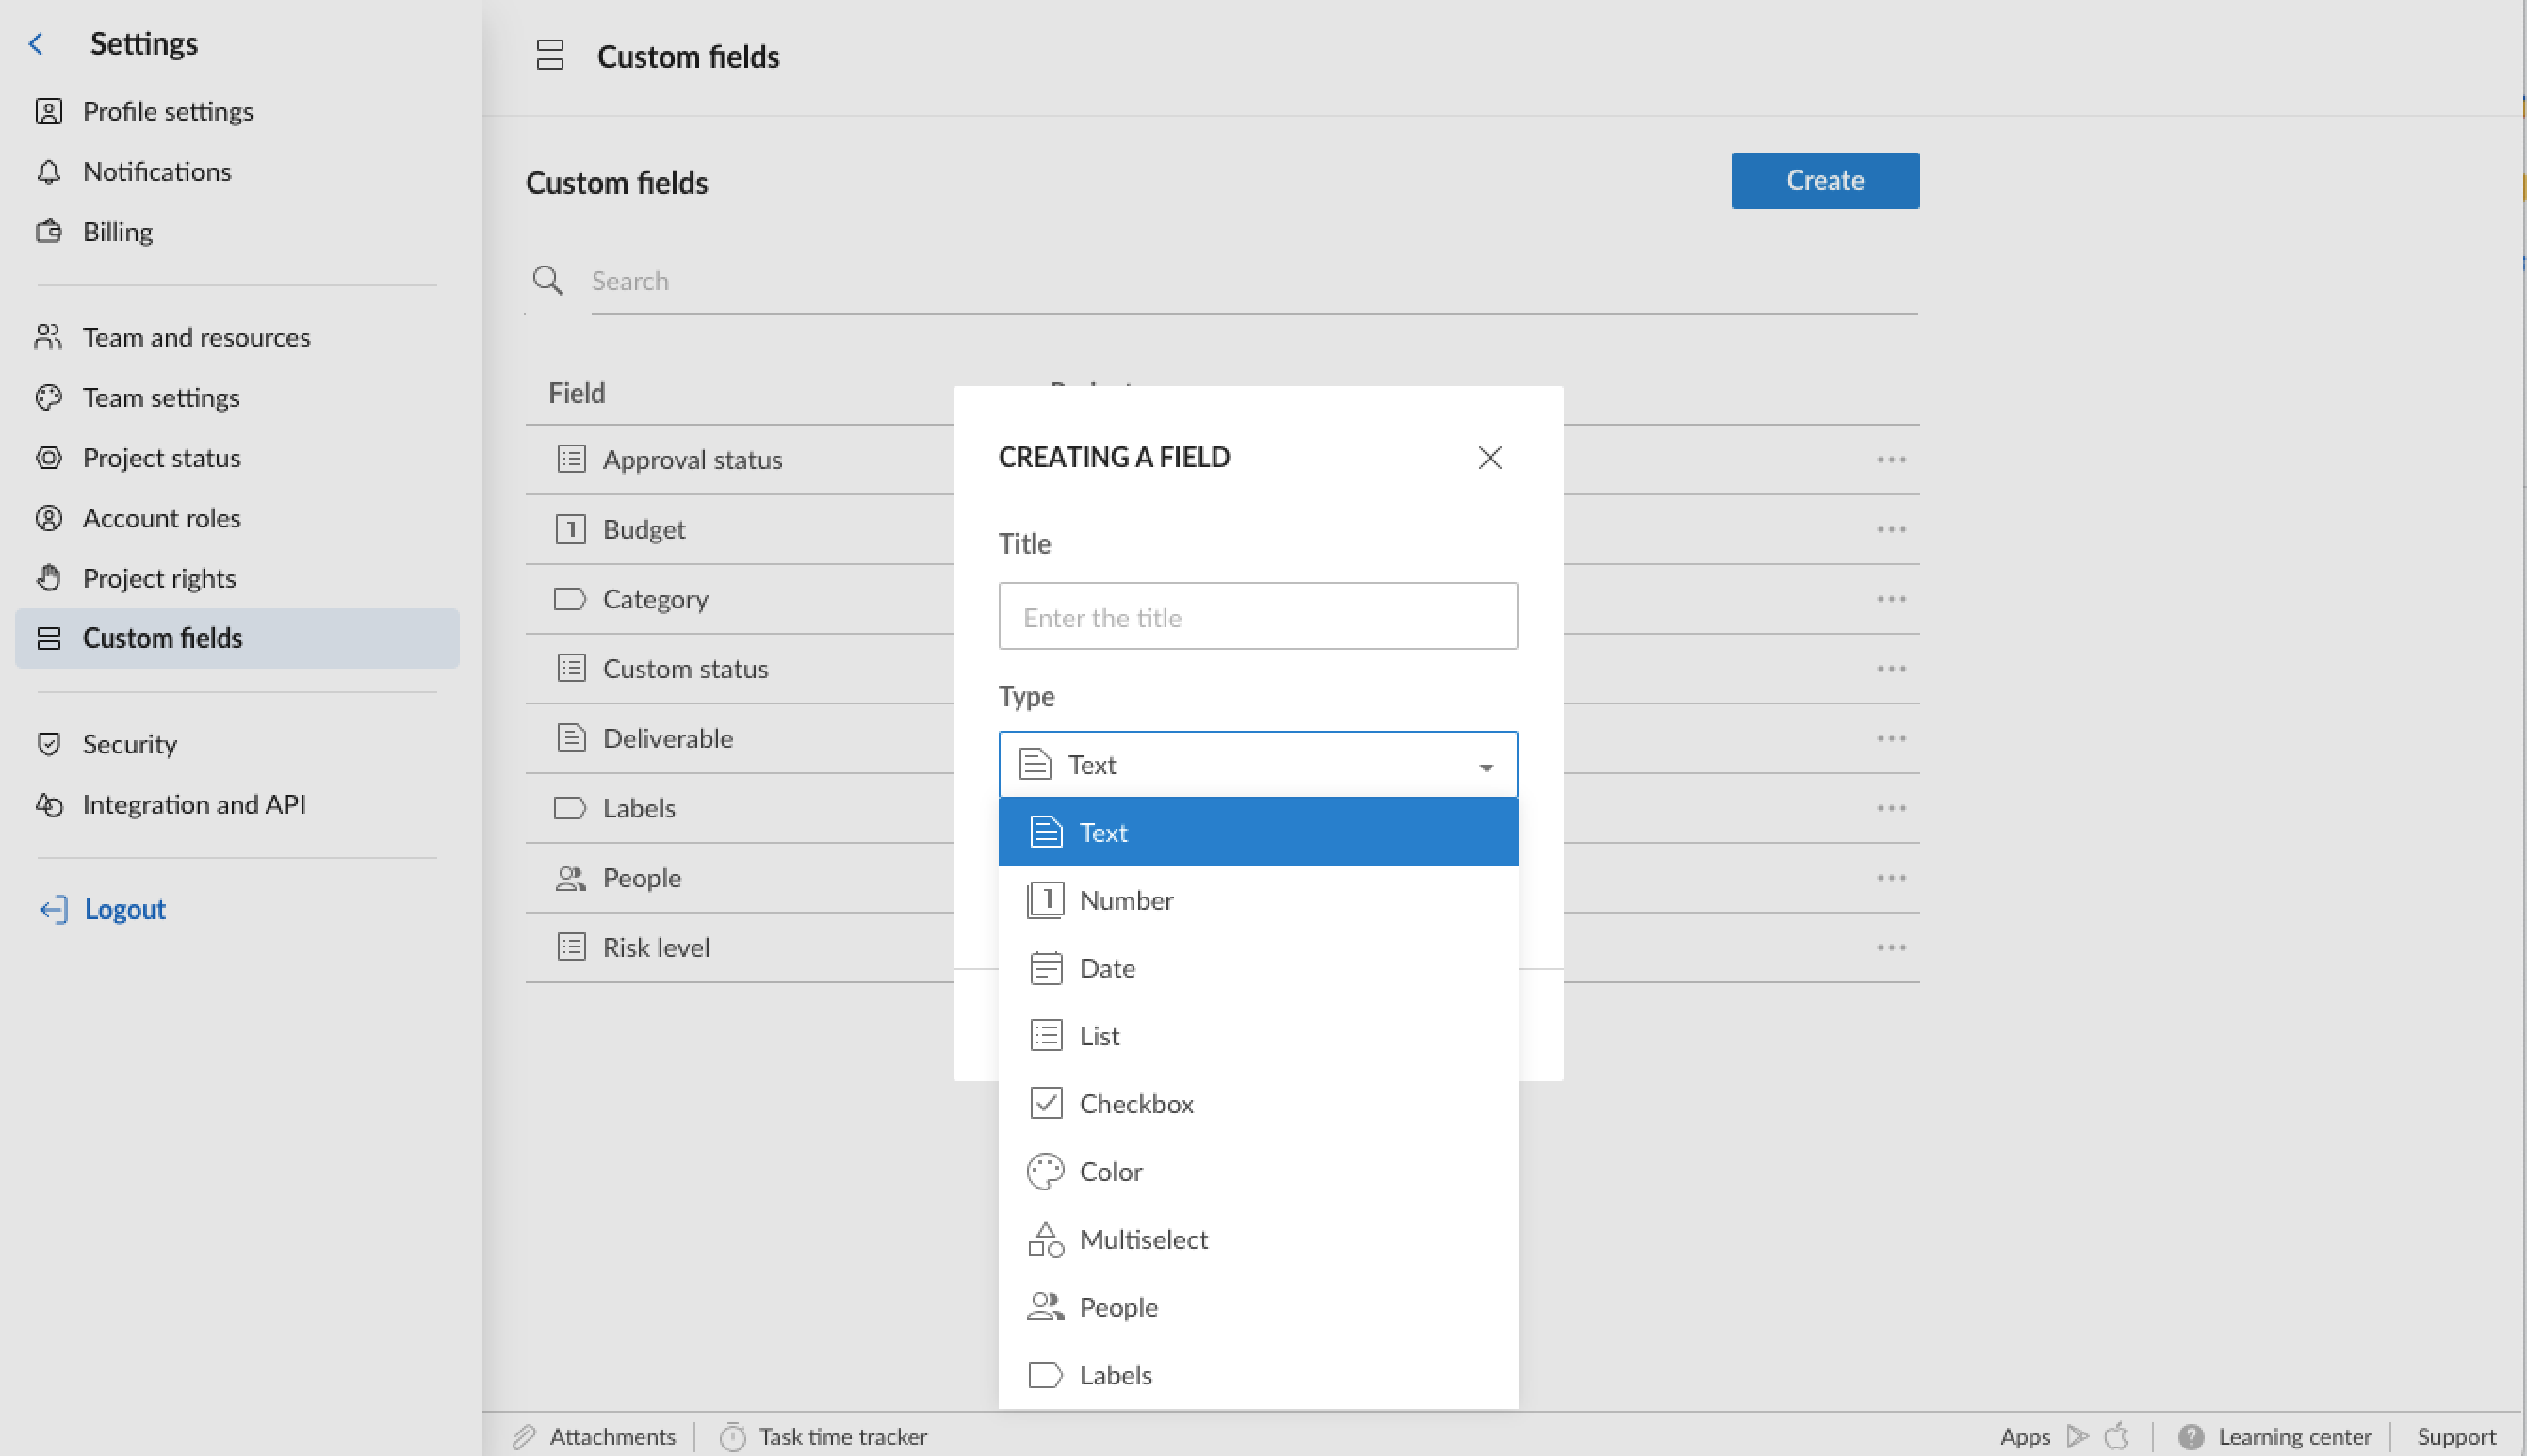Viewport: 2527px width, 1456px height.
Task: Open Task time tracker
Action: coord(823,1437)
